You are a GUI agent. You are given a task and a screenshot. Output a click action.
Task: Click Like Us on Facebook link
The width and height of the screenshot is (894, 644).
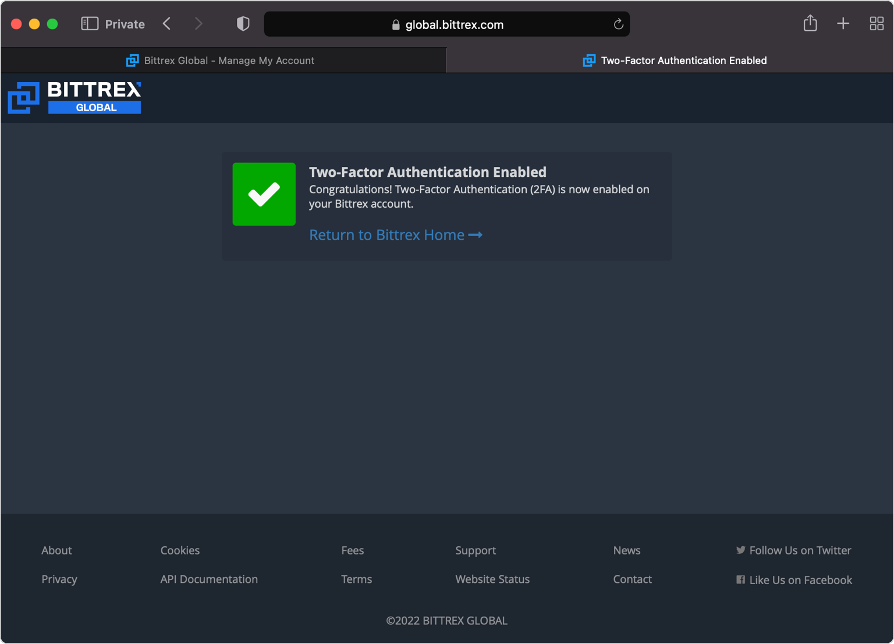click(794, 580)
